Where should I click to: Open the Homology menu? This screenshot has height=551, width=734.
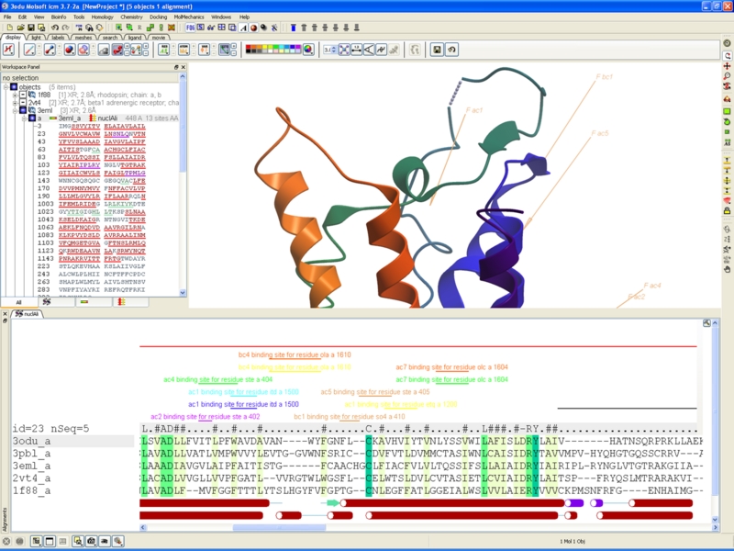[101, 17]
